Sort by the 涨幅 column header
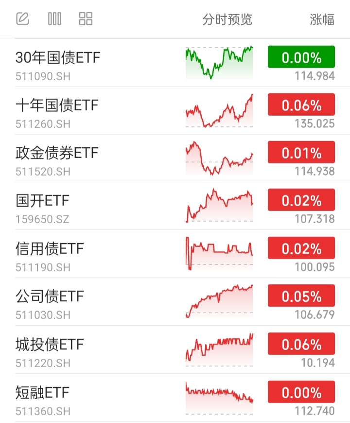The width and height of the screenshot is (350, 423). [x=322, y=19]
